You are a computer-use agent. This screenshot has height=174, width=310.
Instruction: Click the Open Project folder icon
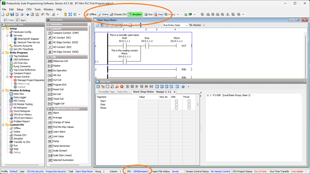click(7, 14)
